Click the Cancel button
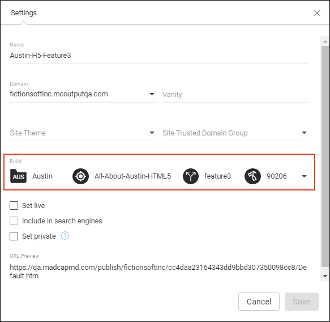The image size is (330, 322). pos(259,302)
